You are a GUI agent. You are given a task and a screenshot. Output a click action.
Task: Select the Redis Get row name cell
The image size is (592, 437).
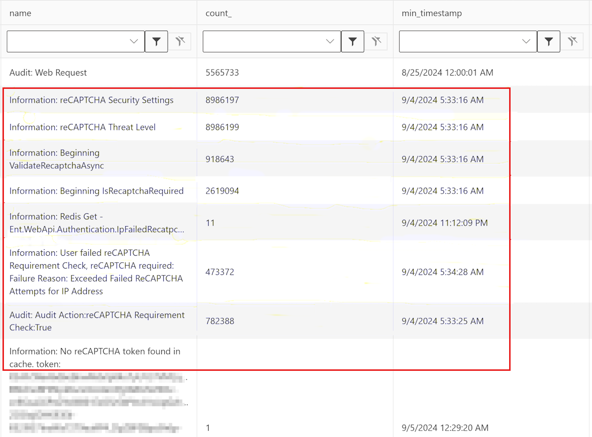tap(97, 223)
